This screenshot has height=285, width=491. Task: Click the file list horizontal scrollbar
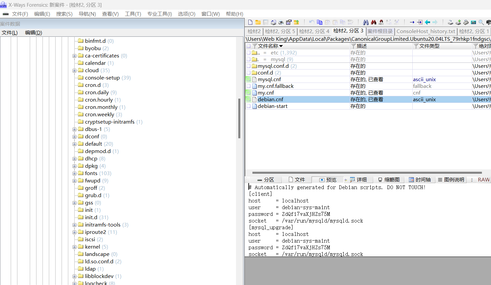pos(367,173)
